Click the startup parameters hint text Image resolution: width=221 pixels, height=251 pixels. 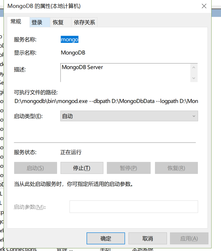click(74, 184)
